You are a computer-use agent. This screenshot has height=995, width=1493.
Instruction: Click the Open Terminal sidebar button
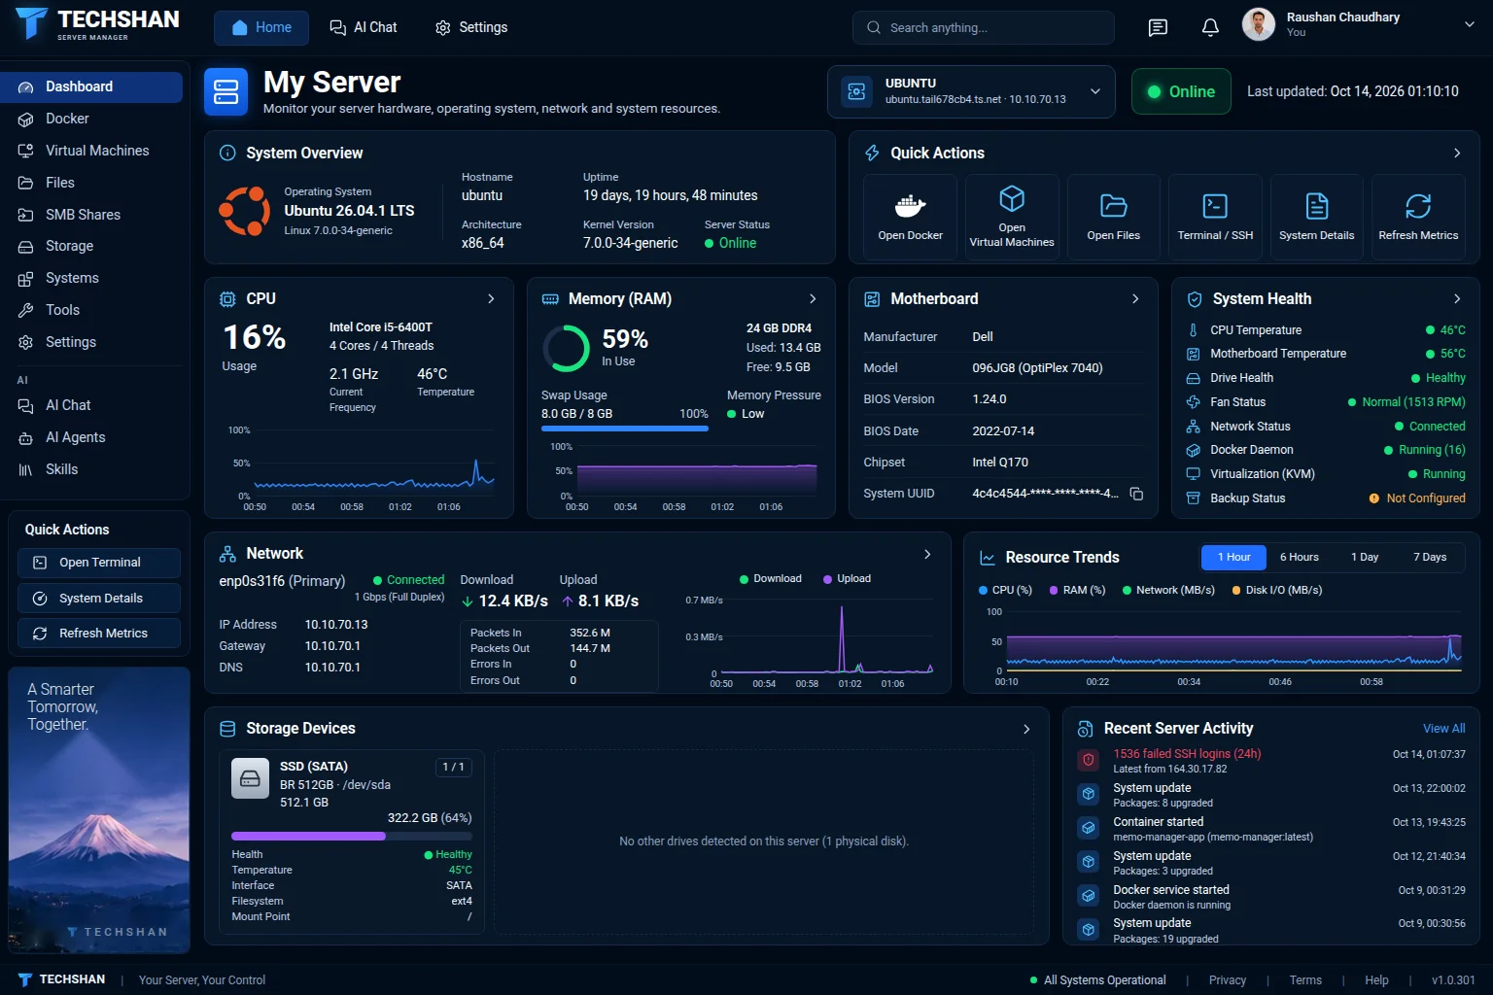[99, 563]
